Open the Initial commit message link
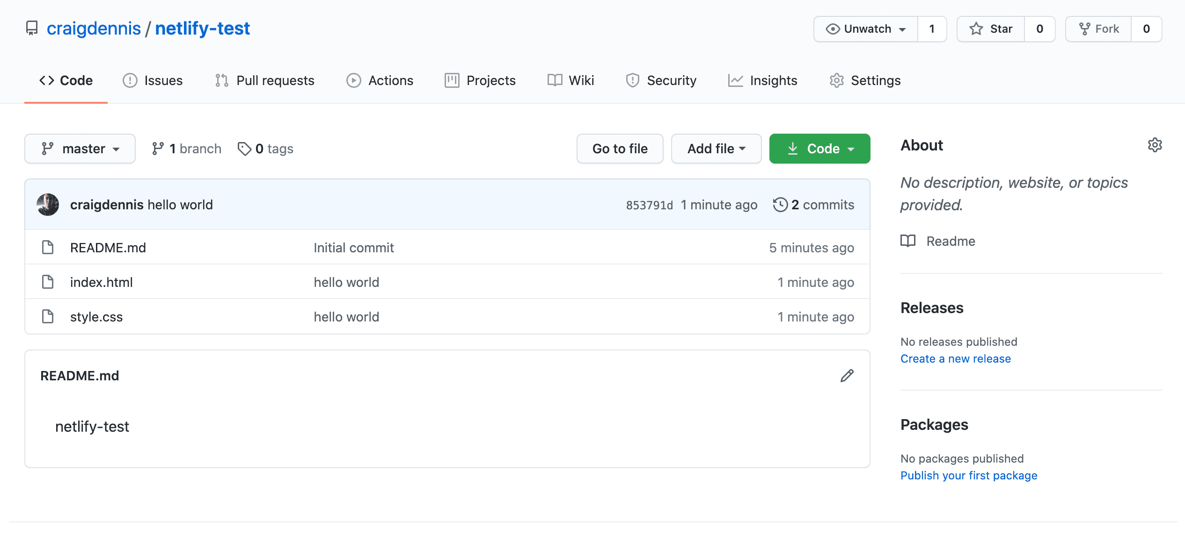Viewport: 1185px width, 542px height. point(354,248)
